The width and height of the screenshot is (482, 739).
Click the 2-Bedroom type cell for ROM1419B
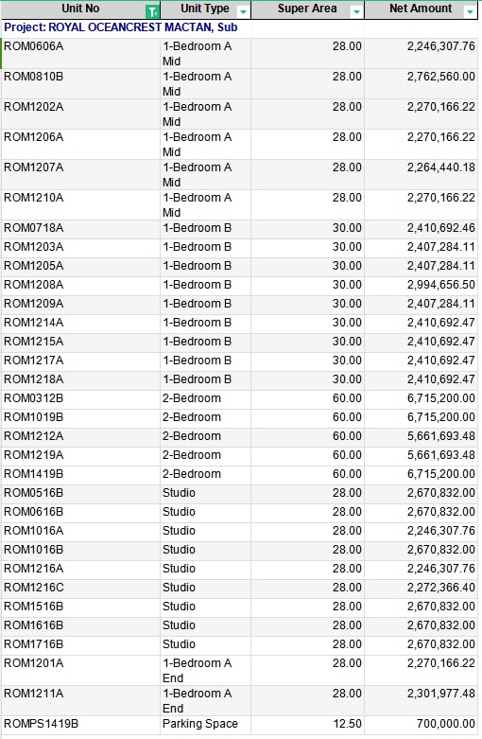(205, 474)
